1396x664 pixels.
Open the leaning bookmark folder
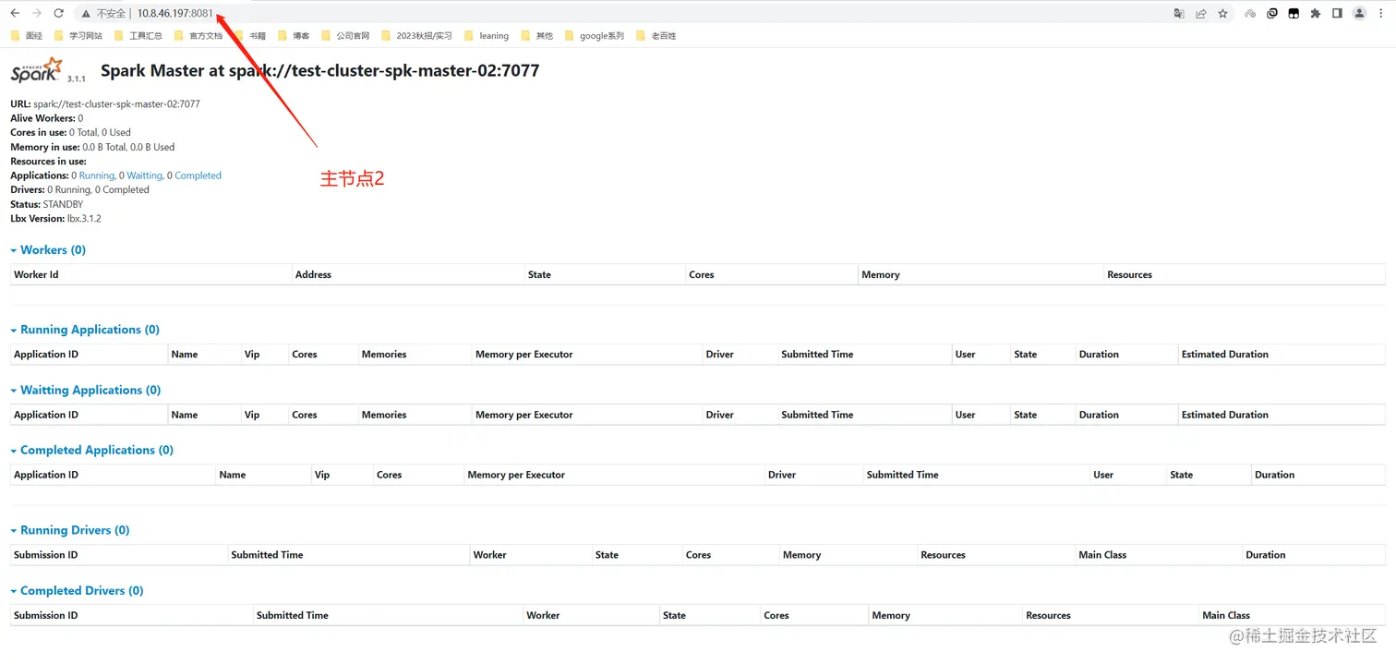click(487, 36)
